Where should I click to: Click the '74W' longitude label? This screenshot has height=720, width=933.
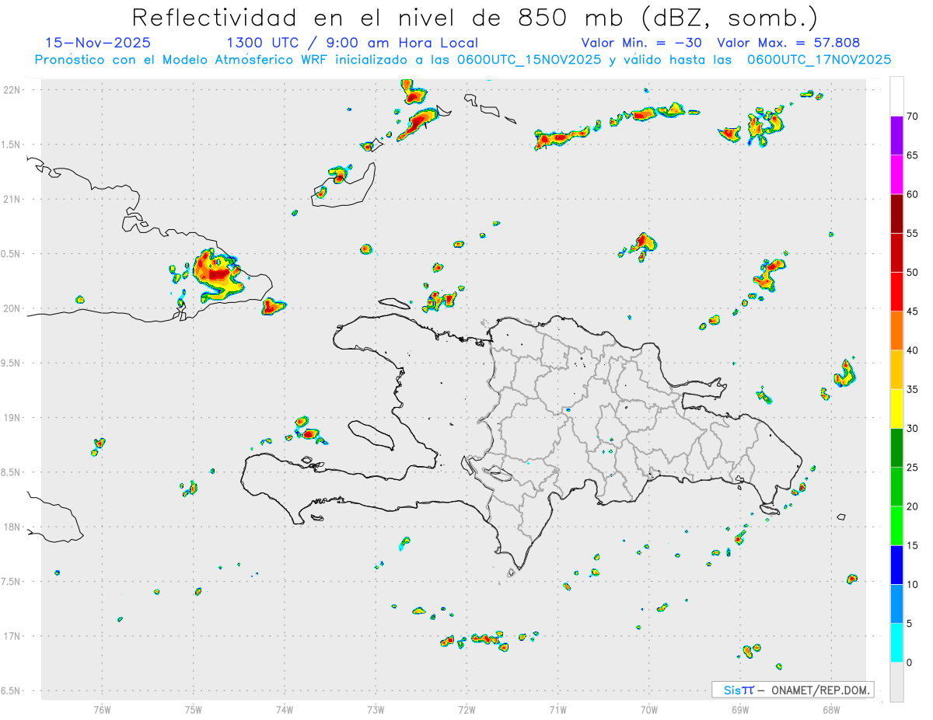point(284,709)
